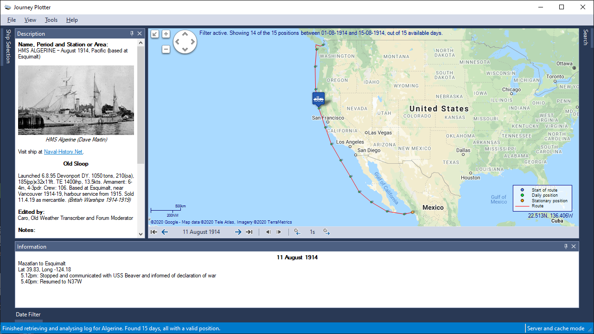Click the fit-map-to-route arrow icon
594x334 pixels.
click(155, 34)
